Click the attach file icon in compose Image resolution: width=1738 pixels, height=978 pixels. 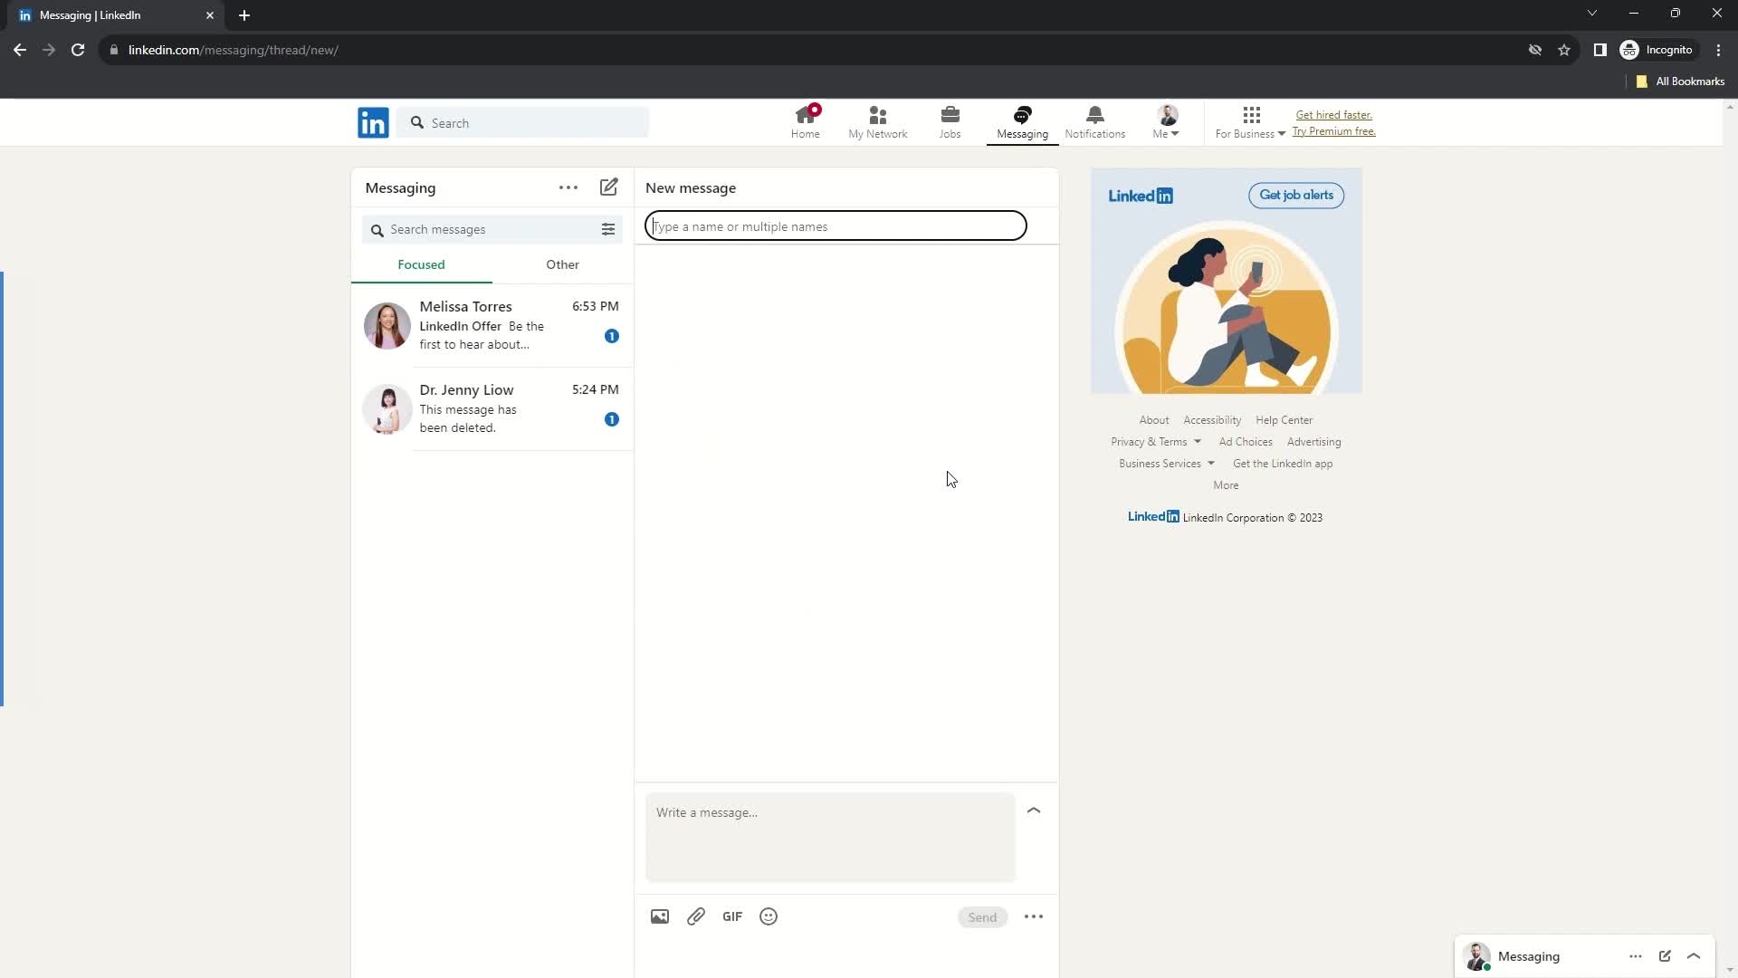(696, 916)
